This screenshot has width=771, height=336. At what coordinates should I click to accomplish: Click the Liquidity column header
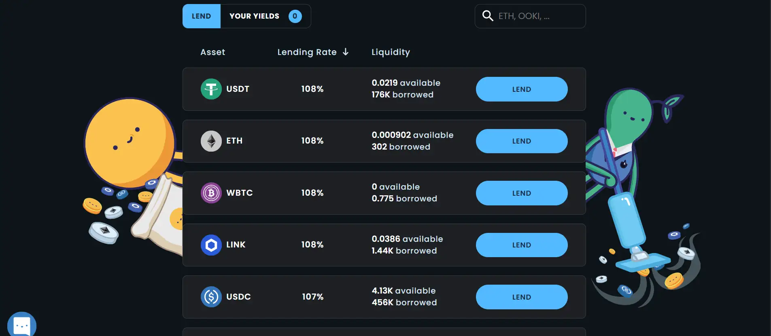tap(391, 52)
